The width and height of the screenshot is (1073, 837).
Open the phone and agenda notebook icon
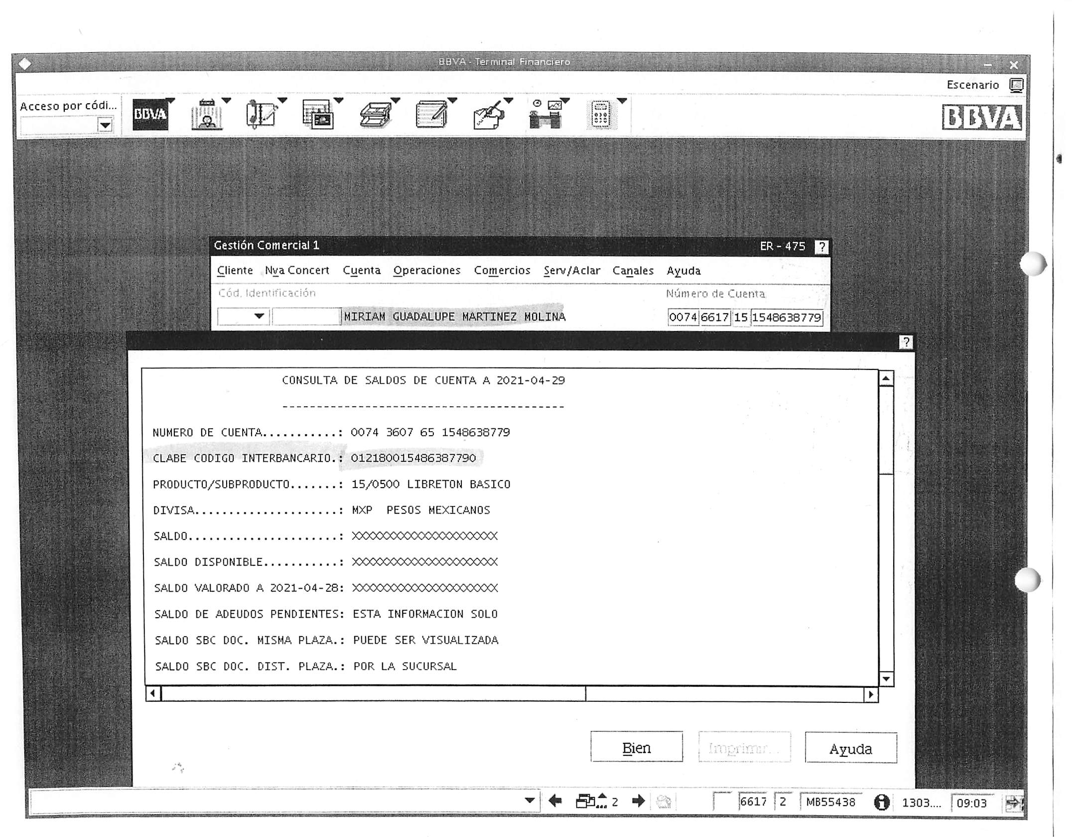262,115
